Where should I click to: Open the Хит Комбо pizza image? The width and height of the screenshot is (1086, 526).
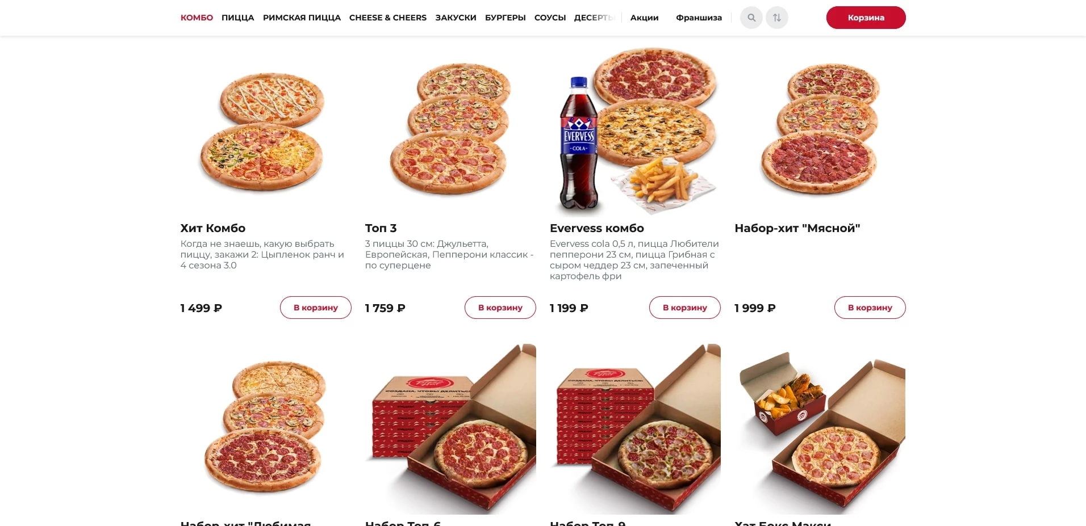[262, 132]
